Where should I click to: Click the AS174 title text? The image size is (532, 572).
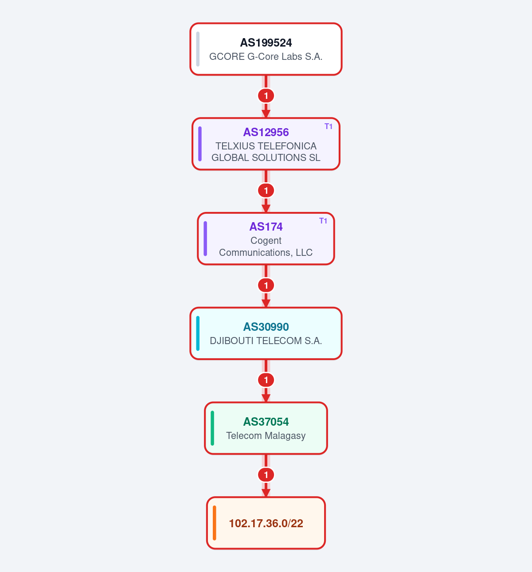tap(266, 227)
